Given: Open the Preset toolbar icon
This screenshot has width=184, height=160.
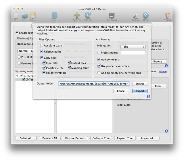Looking at the screenshot, I should coord(54,16).
